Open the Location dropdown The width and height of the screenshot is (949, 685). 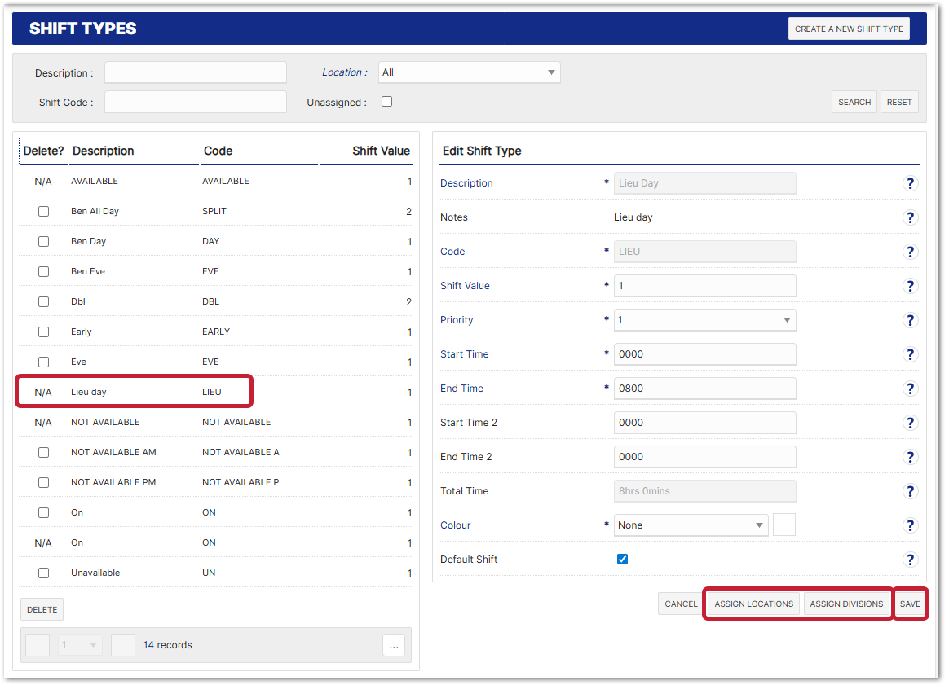(x=470, y=72)
